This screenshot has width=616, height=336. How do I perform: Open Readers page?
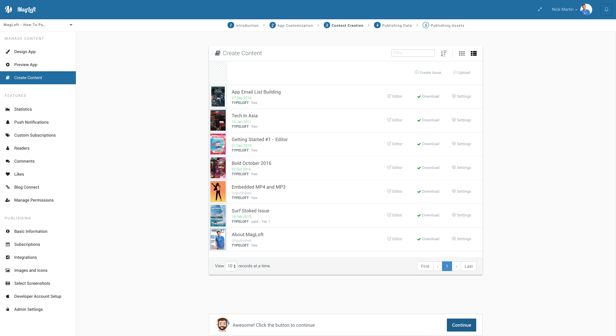click(38, 148)
